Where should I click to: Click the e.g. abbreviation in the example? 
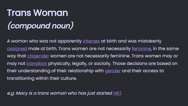[x=11, y=93]
